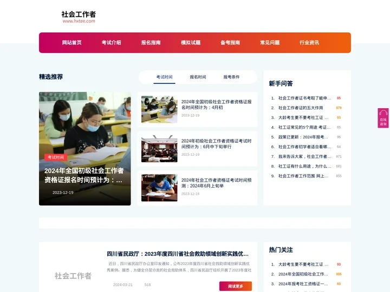Open 行业资讯 navigation item
The height and width of the screenshot is (292, 390).
pos(309,43)
